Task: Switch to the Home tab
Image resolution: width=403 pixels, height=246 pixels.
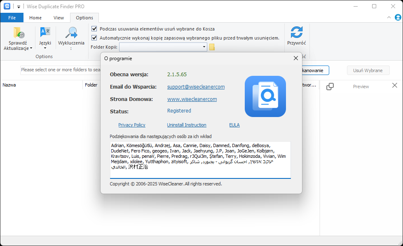Action: 35,18
